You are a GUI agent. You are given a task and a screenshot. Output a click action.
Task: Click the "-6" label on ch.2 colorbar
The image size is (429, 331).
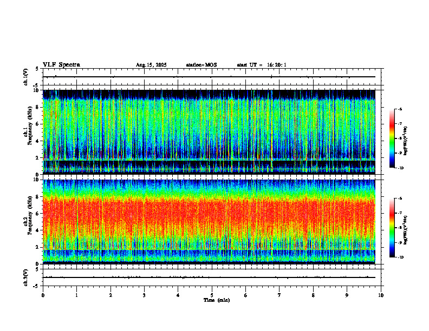[400, 198]
